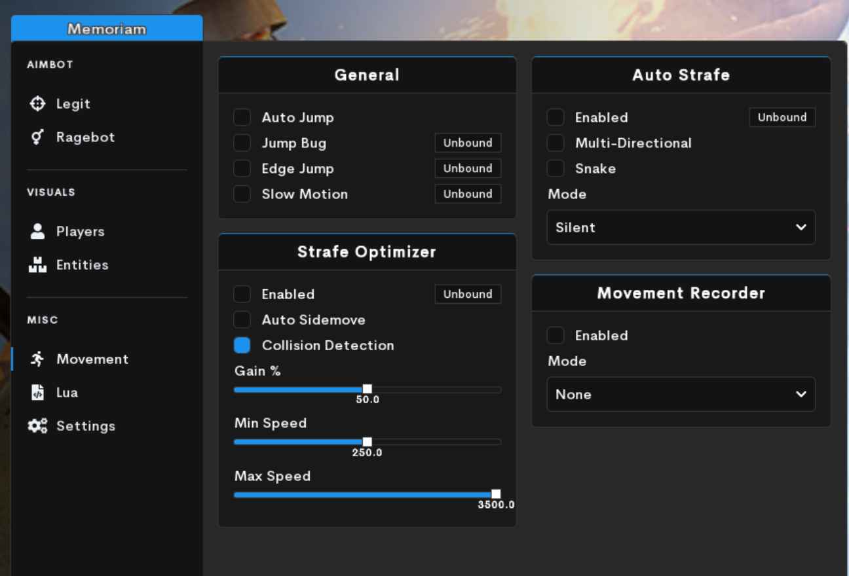The image size is (849, 576).
Task: Disable Collision Detection in Strafe Optimizer
Action: (x=242, y=345)
